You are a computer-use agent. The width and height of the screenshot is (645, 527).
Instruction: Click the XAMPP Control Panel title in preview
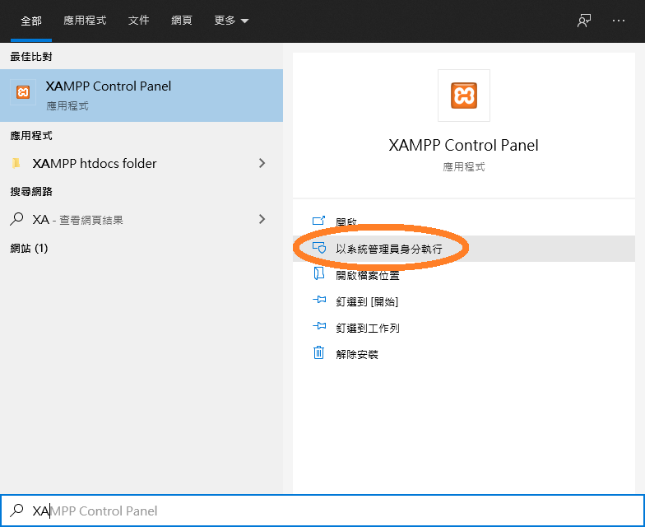[464, 145]
